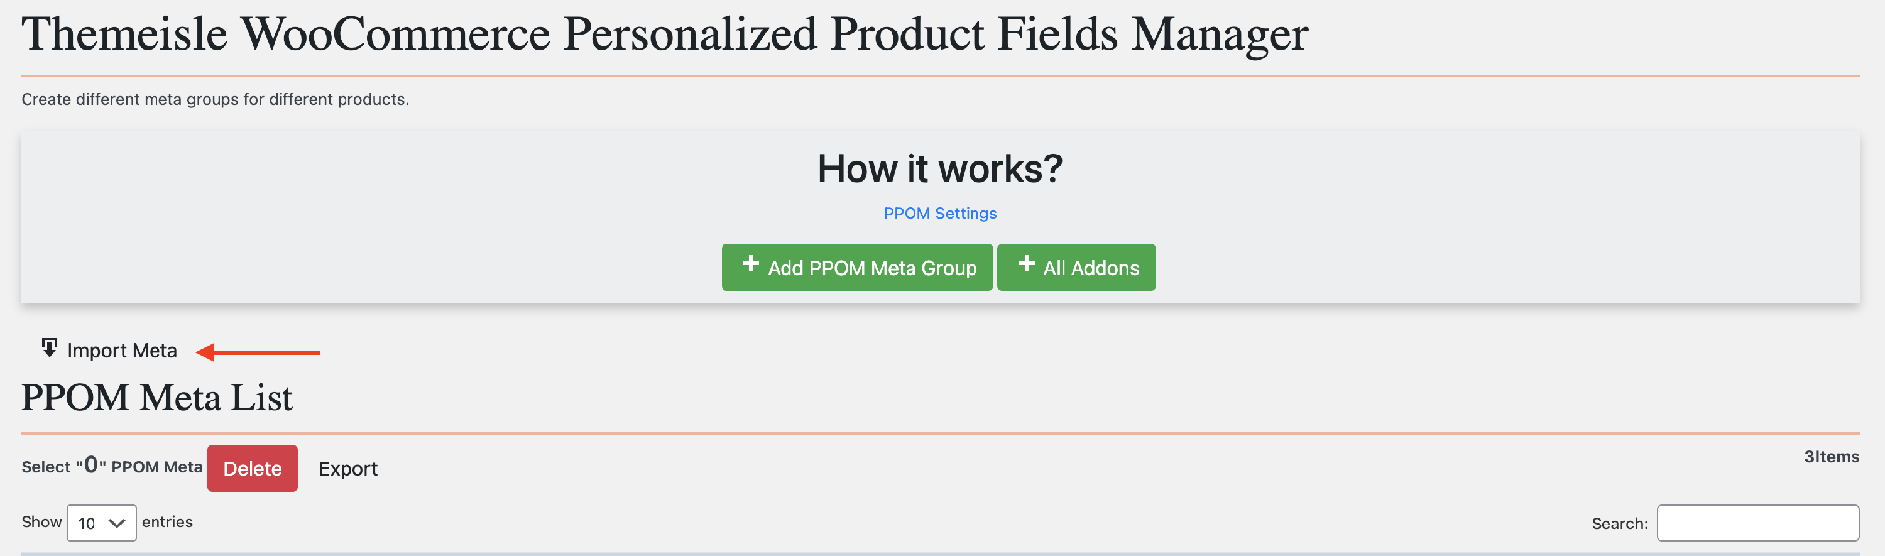
Task: Trigger the Import Meta action
Action: pos(122,350)
